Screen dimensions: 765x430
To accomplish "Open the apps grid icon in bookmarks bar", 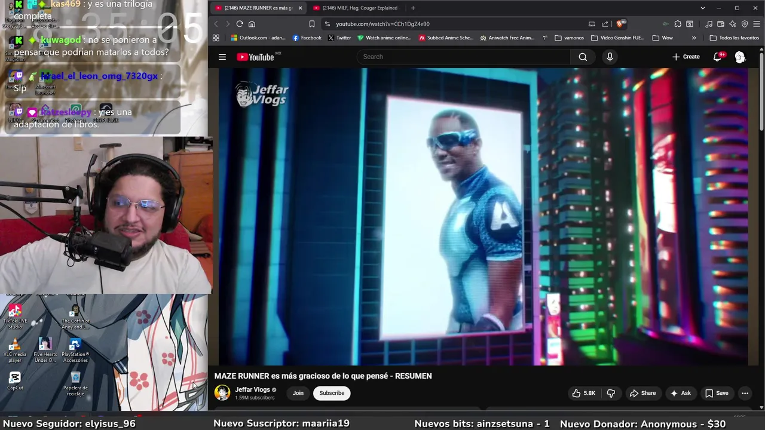I will pos(216,38).
